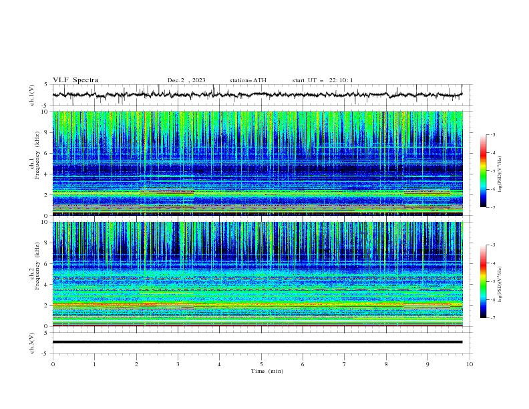Click the 'station=ATH' header label
The height and width of the screenshot is (409, 529).
(x=248, y=80)
